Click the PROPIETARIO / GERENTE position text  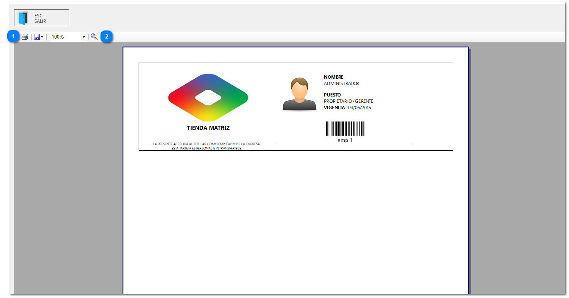(x=348, y=101)
